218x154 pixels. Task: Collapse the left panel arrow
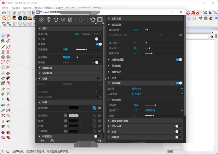coord(36,79)
